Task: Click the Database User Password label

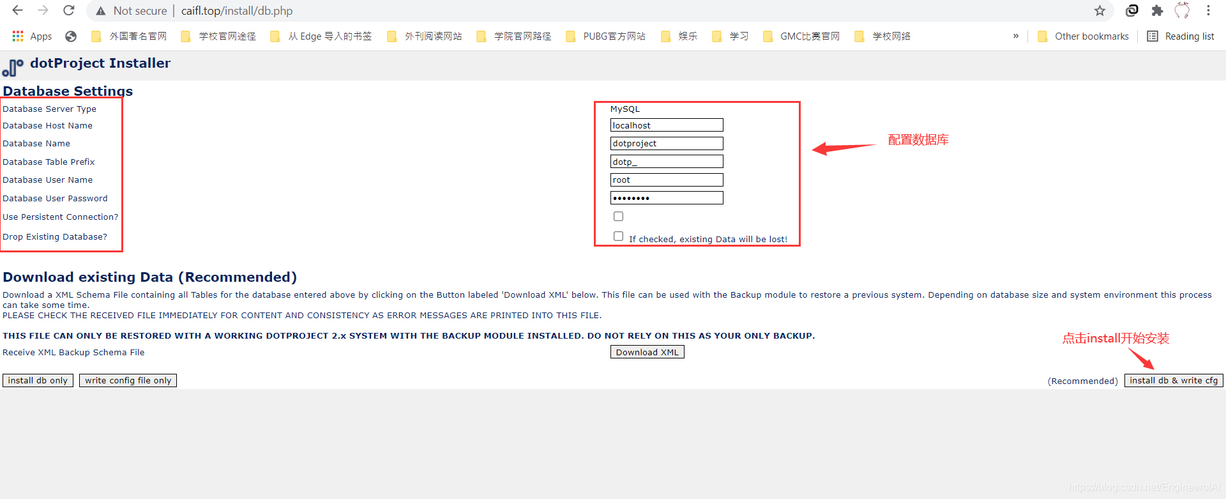Action: (55, 198)
